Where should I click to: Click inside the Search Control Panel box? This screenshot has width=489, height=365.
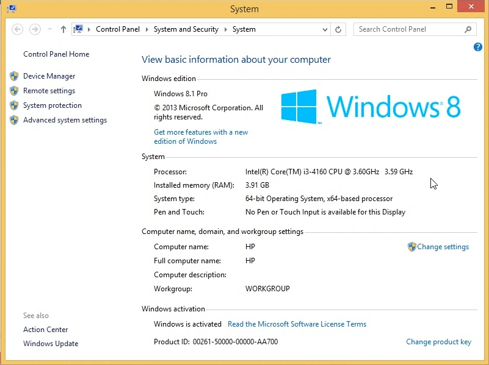click(x=403, y=29)
